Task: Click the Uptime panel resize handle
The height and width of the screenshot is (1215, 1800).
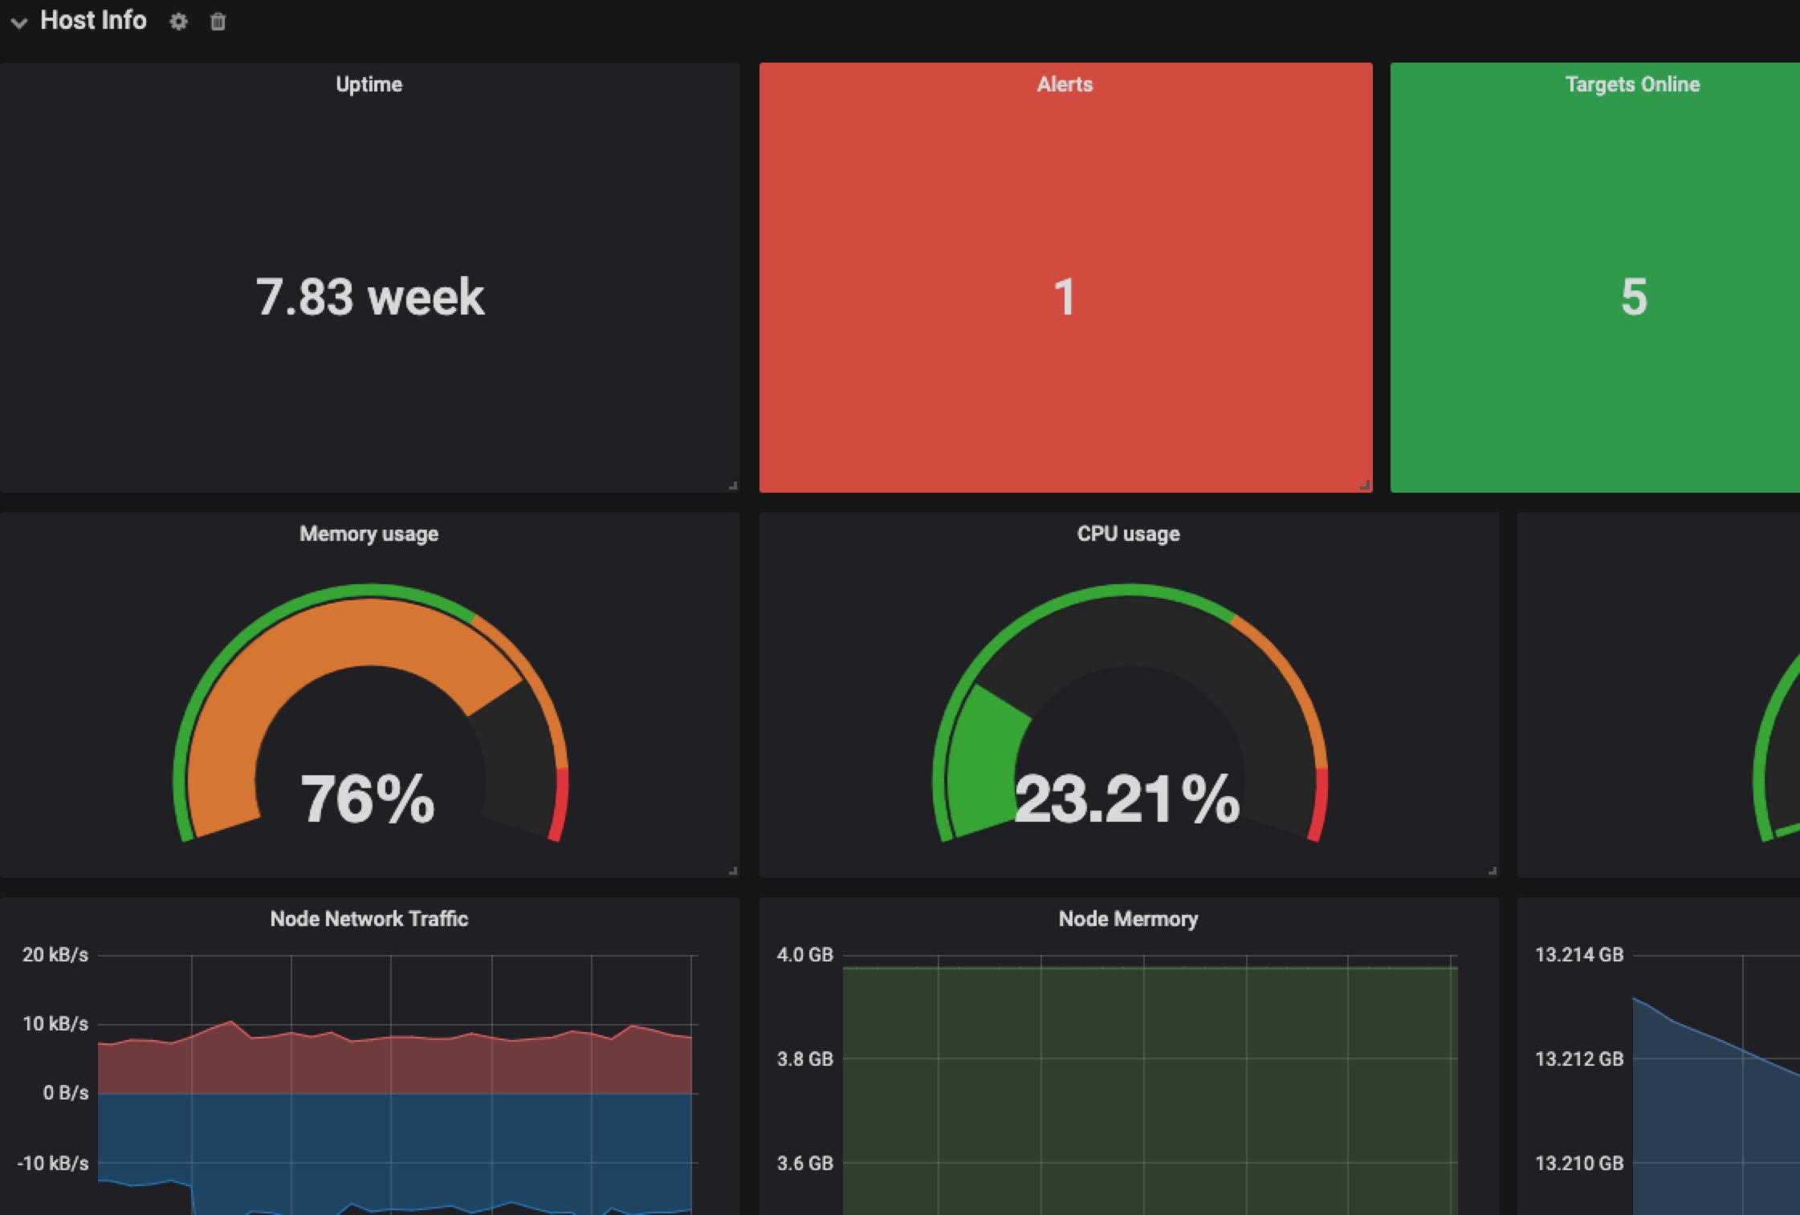Action: coord(732,485)
